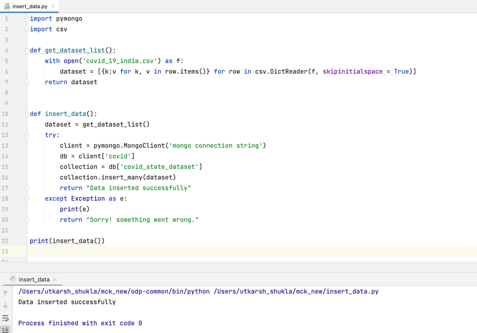Collapse the except block fold marker
Image resolution: width=477 pixels, height=333 pixels.
[27, 198]
